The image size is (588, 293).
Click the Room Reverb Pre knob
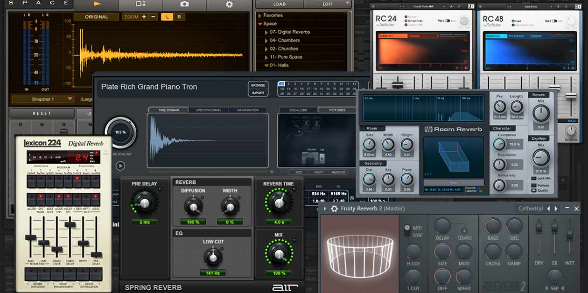500,107
